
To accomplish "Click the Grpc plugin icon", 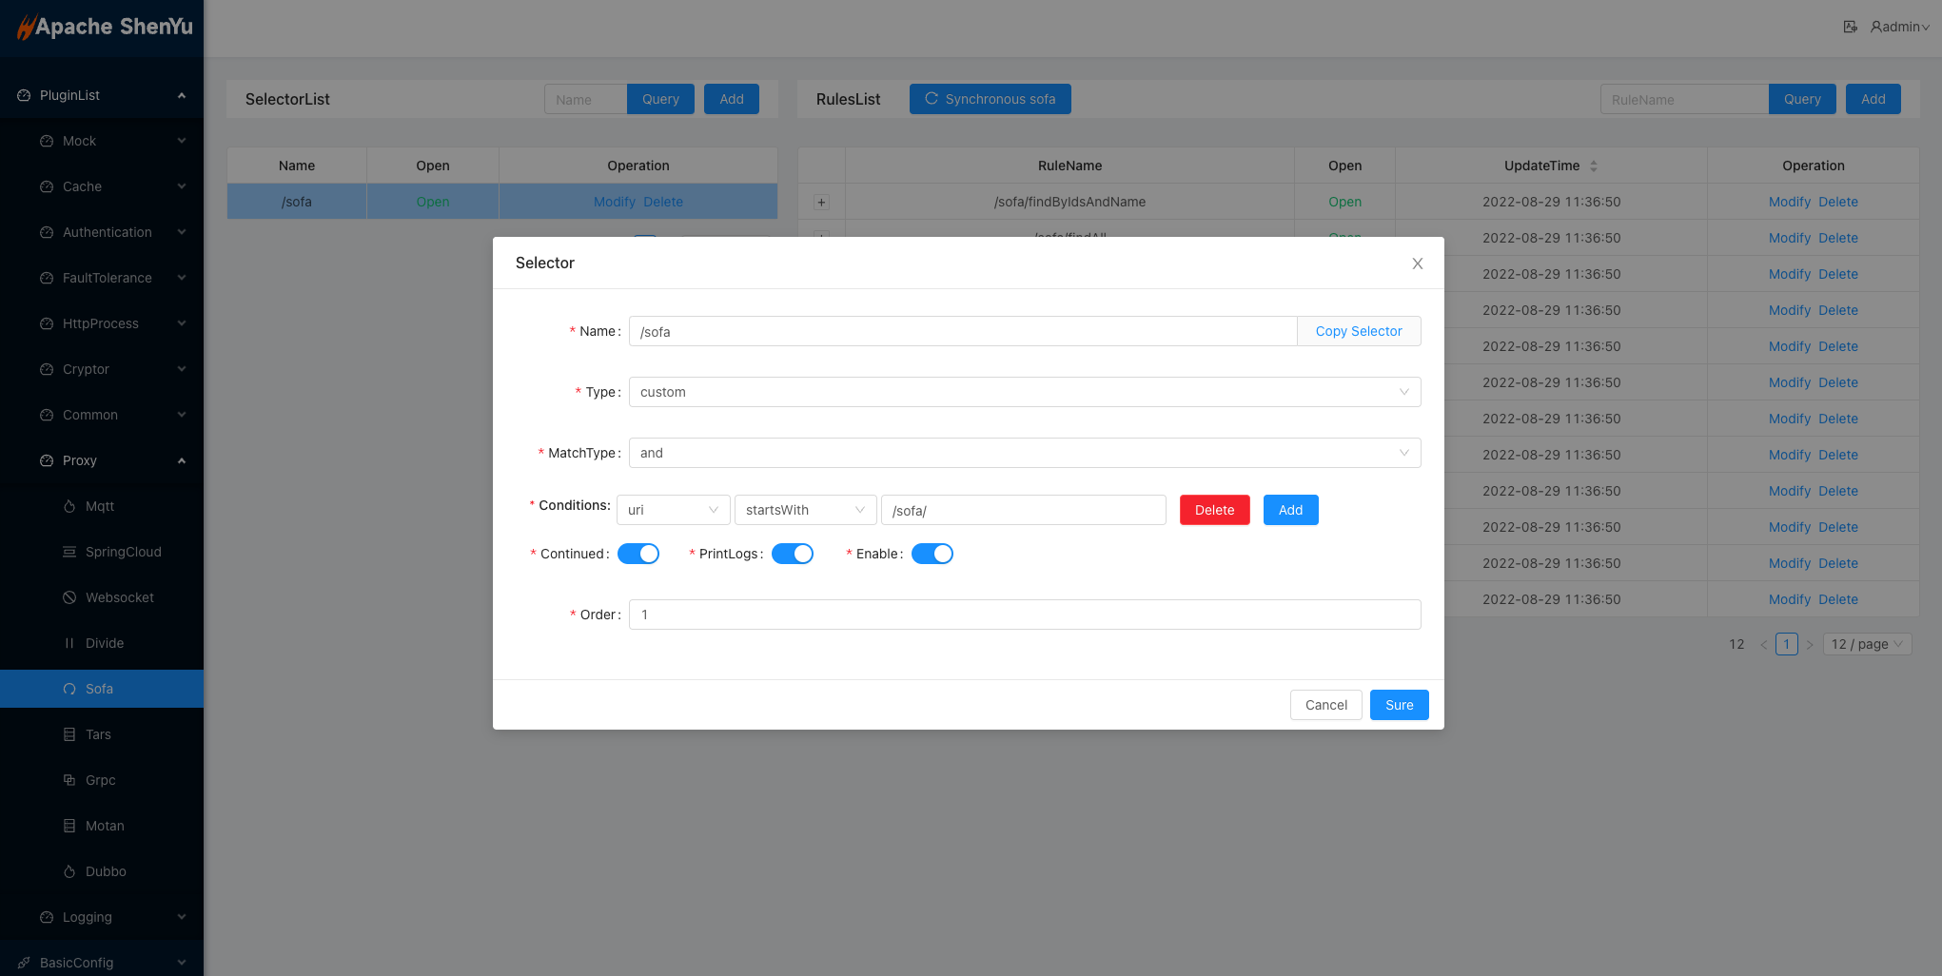I will [69, 780].
